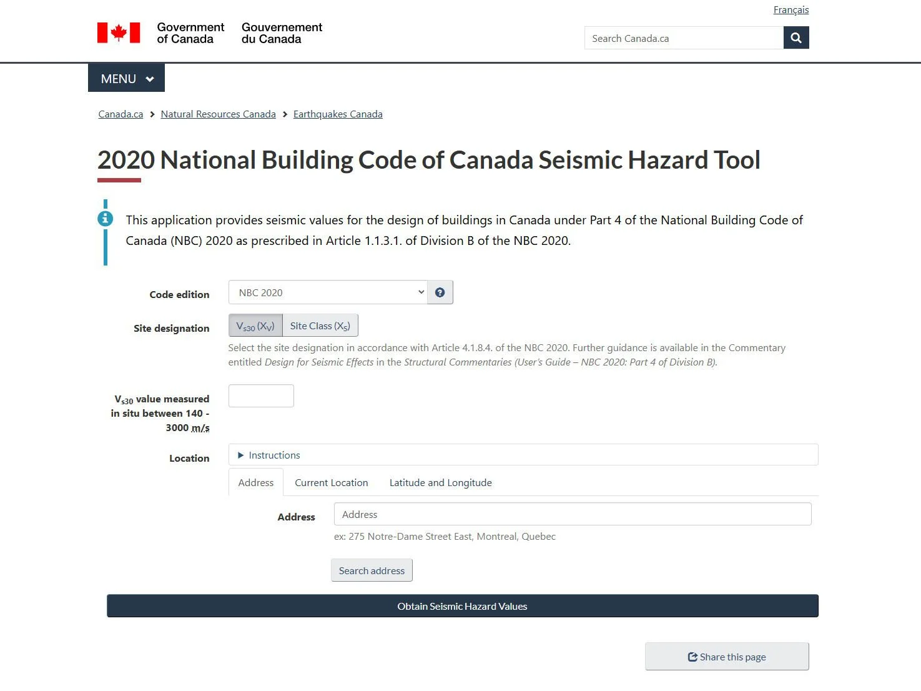The image size is (921, 691).
Task: Focus the Search Canada.ca input field
Action: (x=684, y=37)
